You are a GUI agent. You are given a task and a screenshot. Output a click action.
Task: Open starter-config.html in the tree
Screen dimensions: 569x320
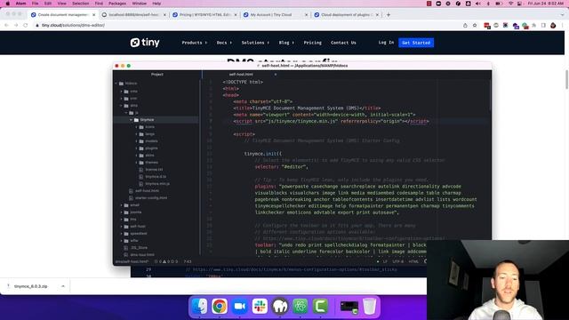151,198
